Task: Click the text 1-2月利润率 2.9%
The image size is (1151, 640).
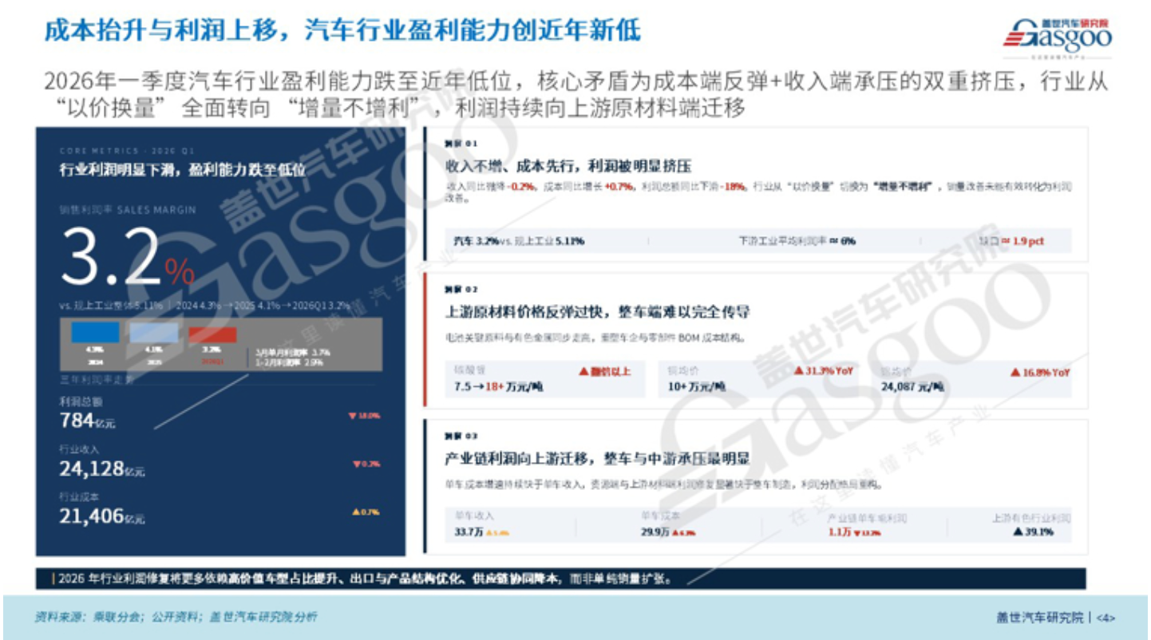Action: tap(289, 361)
